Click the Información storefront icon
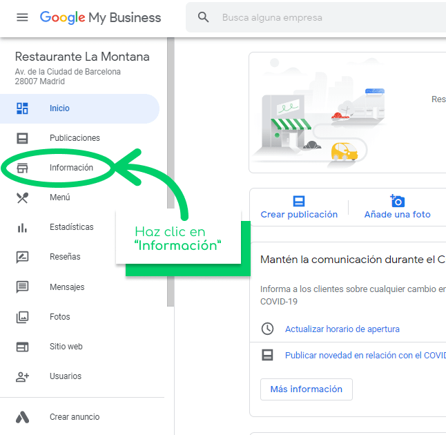The height and width of the screenshot is (435, 446). [x=22, y=168]
